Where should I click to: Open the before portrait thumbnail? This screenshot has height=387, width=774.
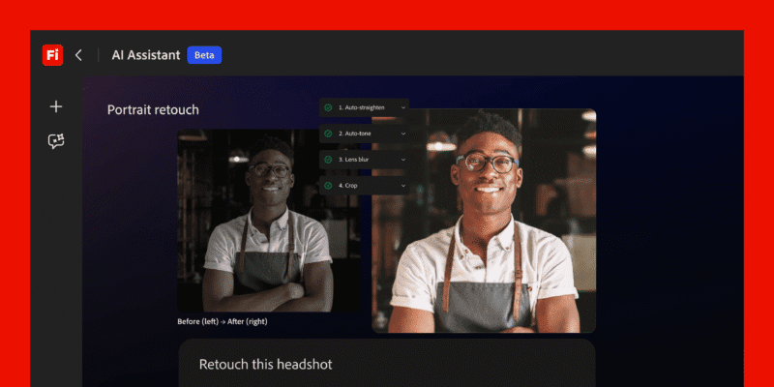(x=269, y=221)
